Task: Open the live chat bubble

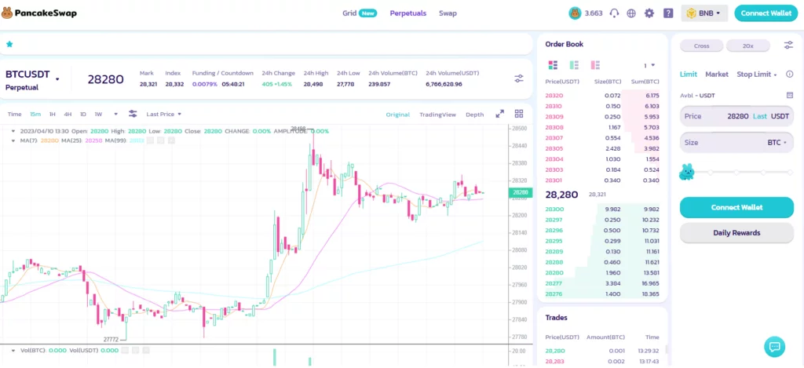Action: click(774, 346)
